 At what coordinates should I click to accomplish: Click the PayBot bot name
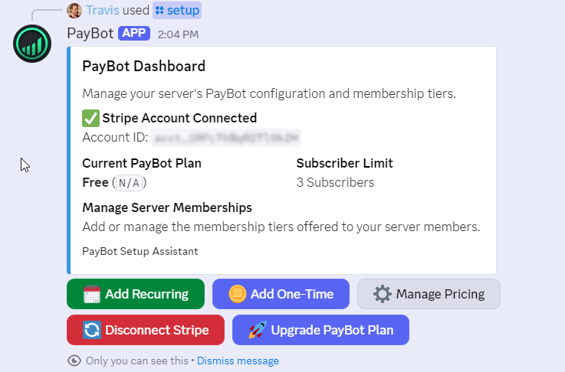click(90, 34)
